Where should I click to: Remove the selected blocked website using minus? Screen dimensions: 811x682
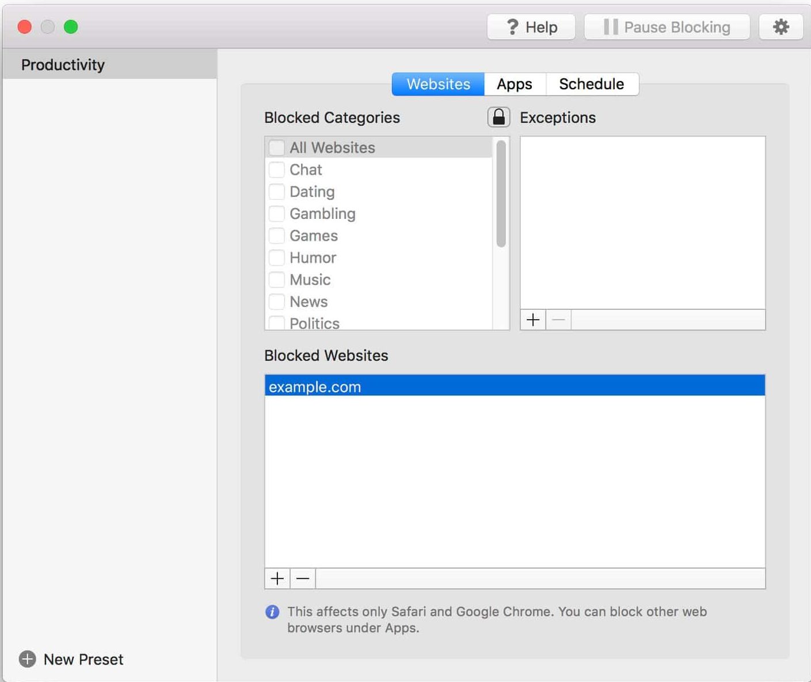[x=303, y=578]
